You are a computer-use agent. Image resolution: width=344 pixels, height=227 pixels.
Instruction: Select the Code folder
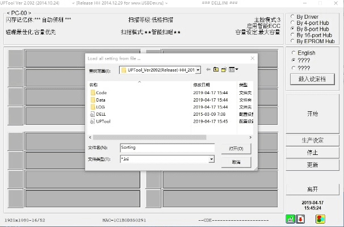pos(99,93)
